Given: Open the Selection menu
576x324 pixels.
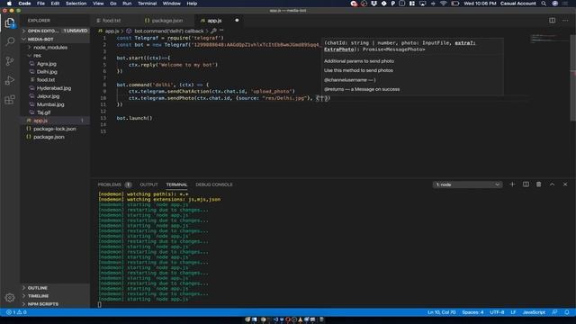Looking at the screenshot, I should pyautogui.click(x=76, y=4).
